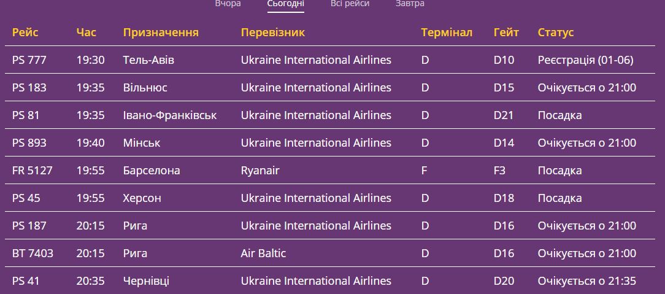Image resolution: width=665 pixels, height=294 pixels.
Task: Click the Термінал column header
Action: [x=447, y=33]
